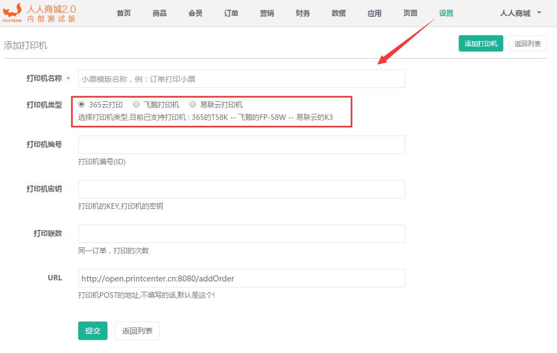The image size is (557, 353).
Task: Click the 打印机POST的地址 hint text
Action: (147, 295)
